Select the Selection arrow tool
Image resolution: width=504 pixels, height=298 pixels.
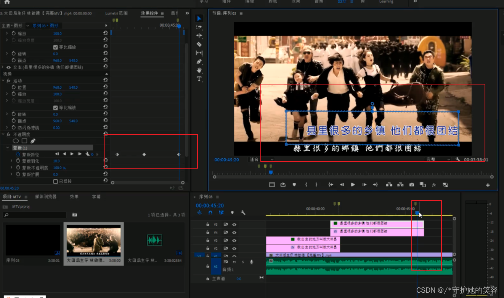click(x=199, y=18)
